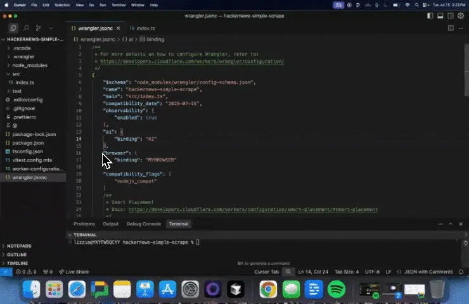
Task: Click the Explorer files icon
Action: point(13,28)
